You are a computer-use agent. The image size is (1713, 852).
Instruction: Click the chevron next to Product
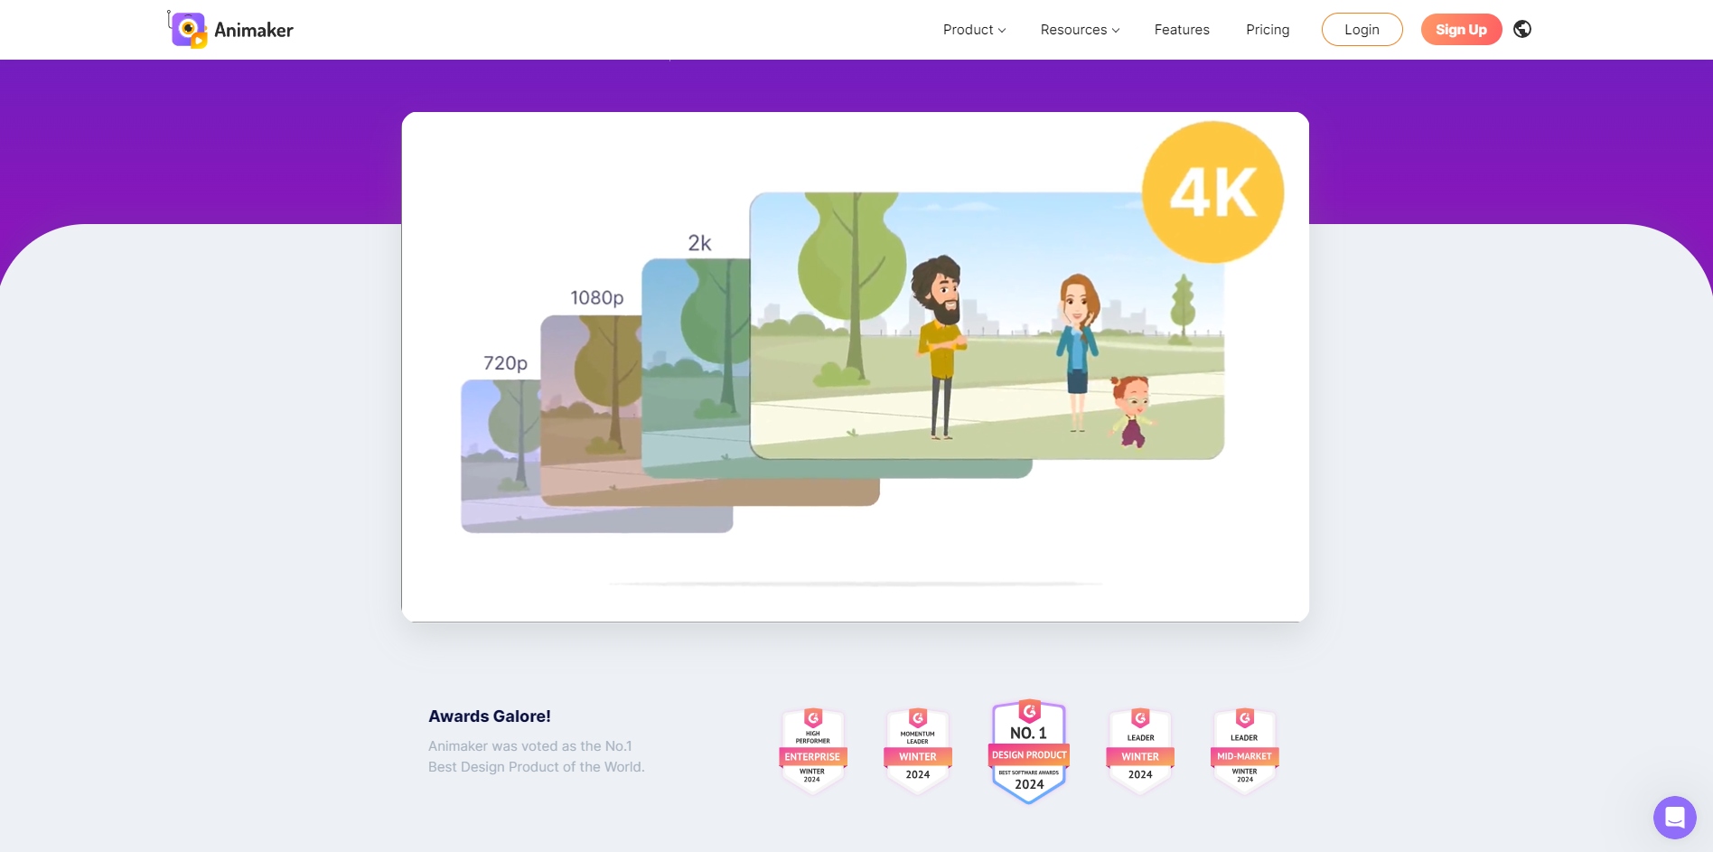(1002, 31)
